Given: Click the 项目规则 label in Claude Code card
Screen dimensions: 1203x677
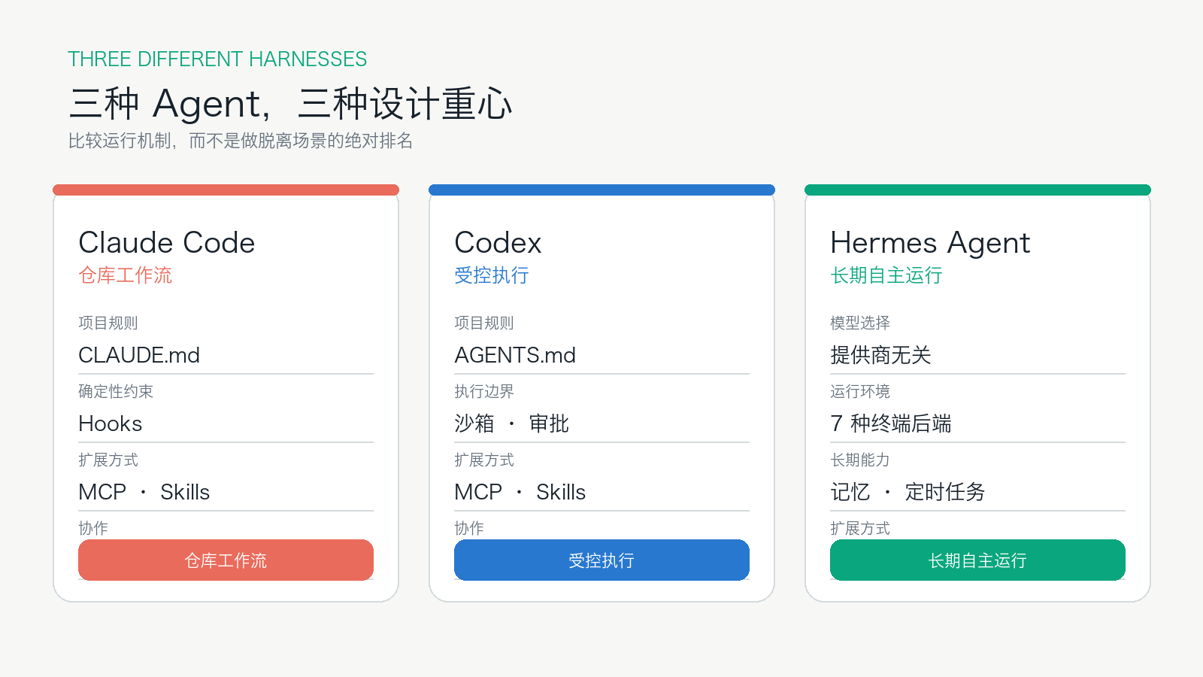Looking at the screenshot, I should 108,323.
